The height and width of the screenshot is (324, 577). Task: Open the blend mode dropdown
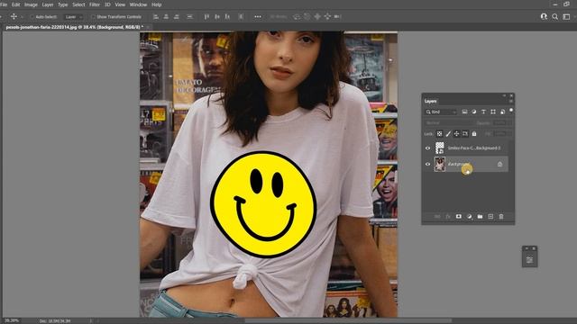(448, 122)
